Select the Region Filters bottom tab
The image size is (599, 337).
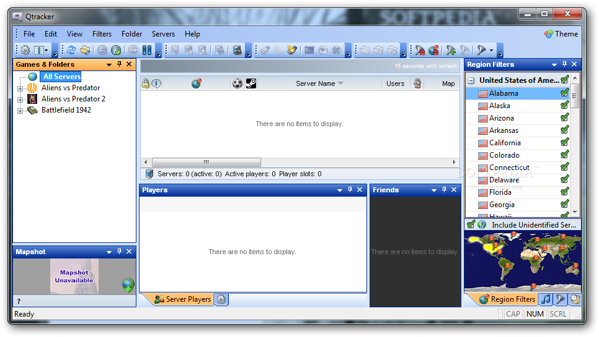pos(507,299)
